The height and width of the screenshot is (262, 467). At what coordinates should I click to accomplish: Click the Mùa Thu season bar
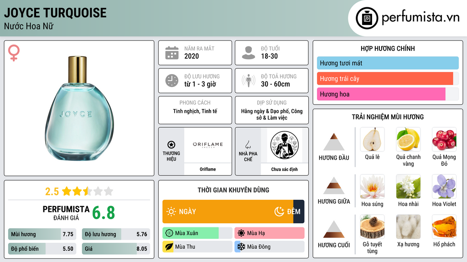197,247
